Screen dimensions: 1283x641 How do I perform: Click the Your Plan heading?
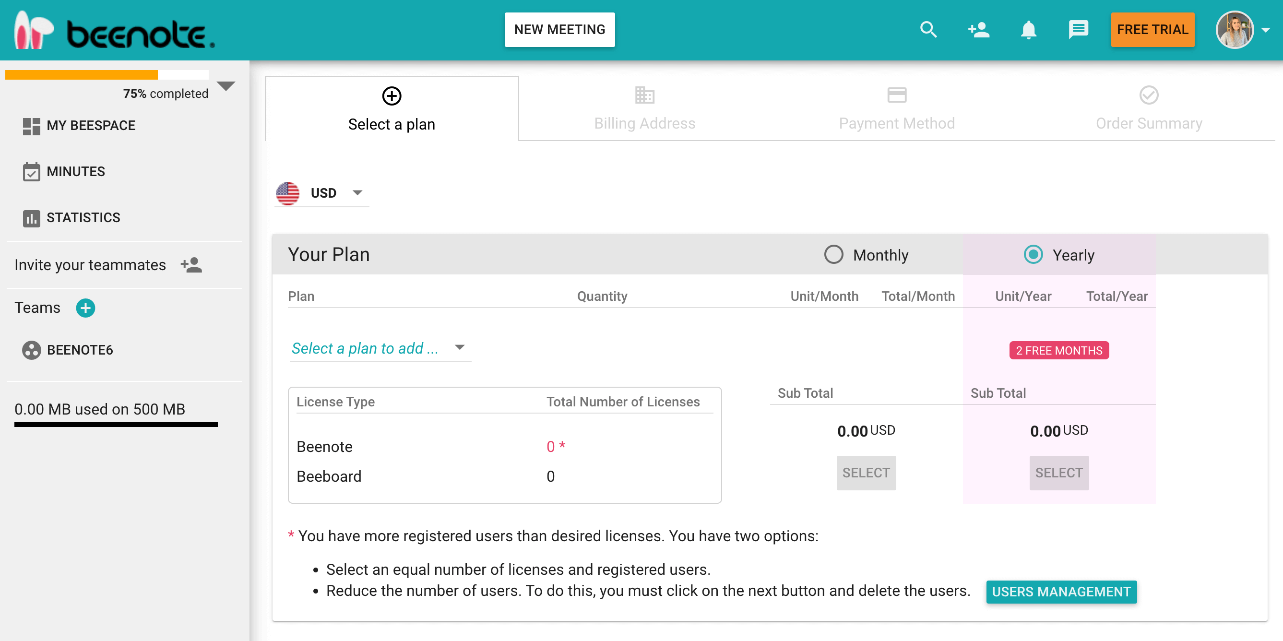(329, 254)
